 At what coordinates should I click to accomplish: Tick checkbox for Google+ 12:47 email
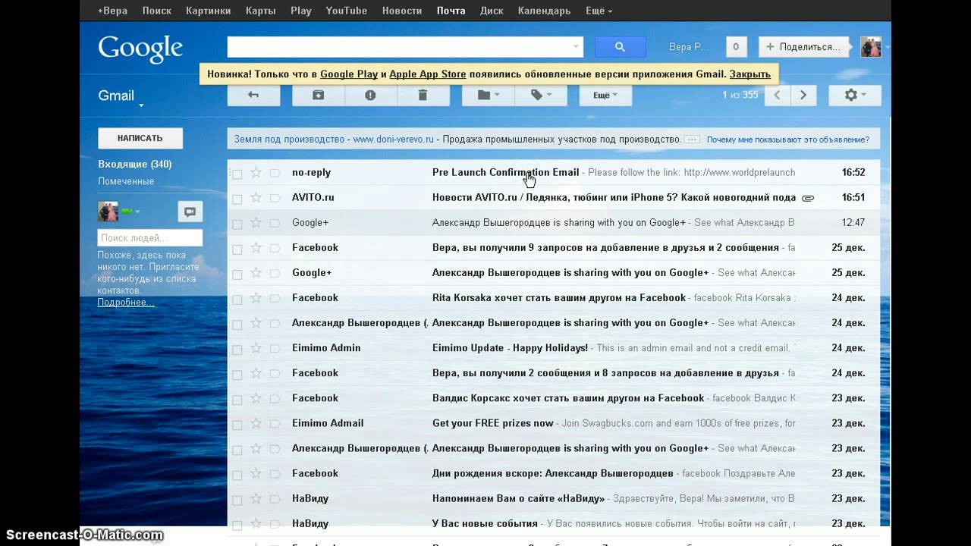(237, 224)
